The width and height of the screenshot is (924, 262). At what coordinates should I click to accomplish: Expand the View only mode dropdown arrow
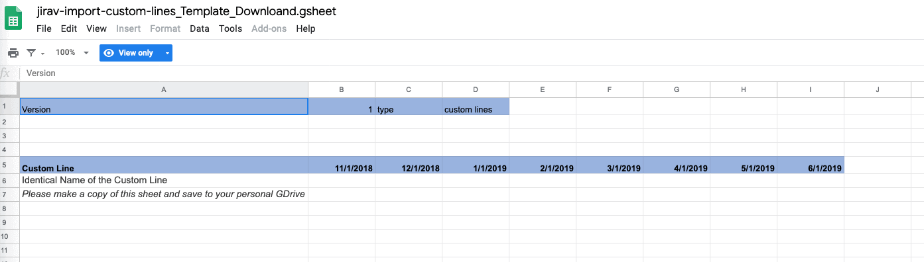(167, 53)
